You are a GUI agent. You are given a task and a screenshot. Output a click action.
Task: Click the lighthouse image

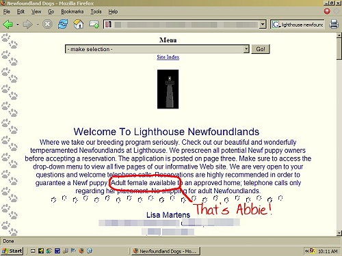tap(168, 89)
